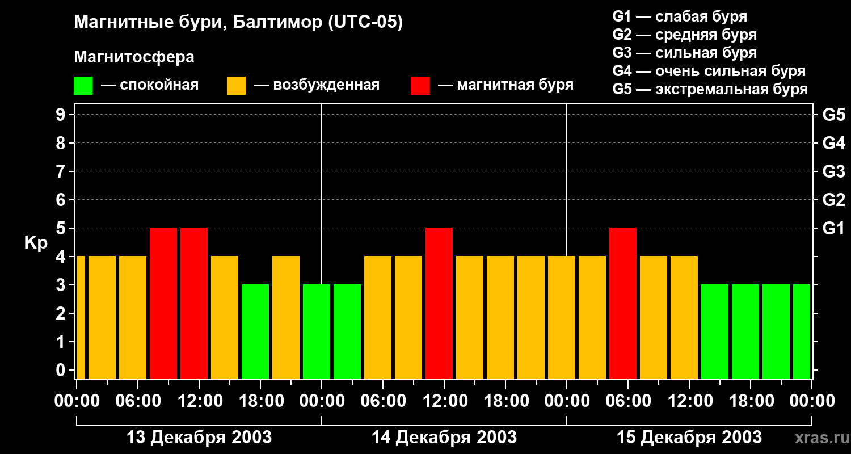
Task: Click the 06:00 time label for 15 December
Action: (628, 401)
